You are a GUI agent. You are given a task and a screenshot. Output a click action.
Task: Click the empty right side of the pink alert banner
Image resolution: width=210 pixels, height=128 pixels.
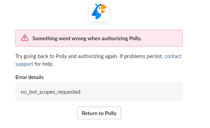162,38
